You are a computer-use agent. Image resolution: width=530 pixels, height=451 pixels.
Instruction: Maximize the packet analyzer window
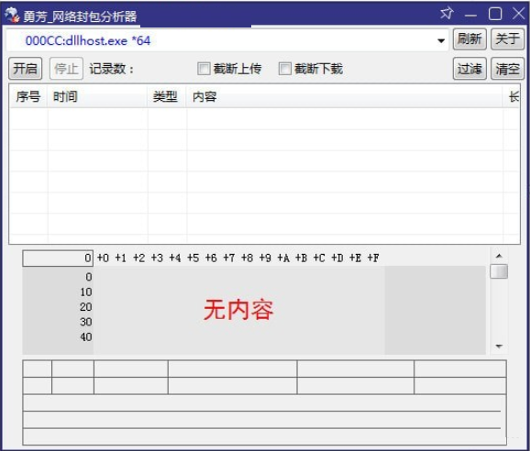tap(495, 14)
